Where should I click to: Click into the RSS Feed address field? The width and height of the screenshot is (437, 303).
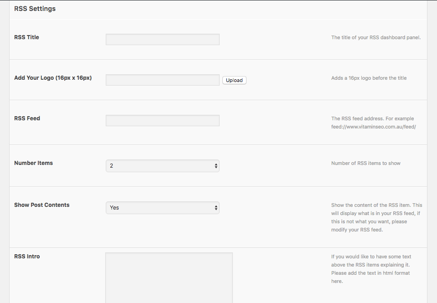point(162,120)
